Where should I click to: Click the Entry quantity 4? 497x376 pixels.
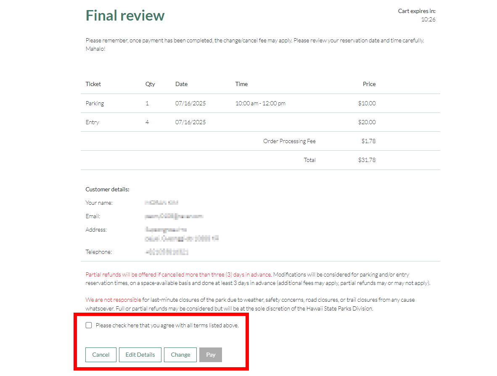147,123
